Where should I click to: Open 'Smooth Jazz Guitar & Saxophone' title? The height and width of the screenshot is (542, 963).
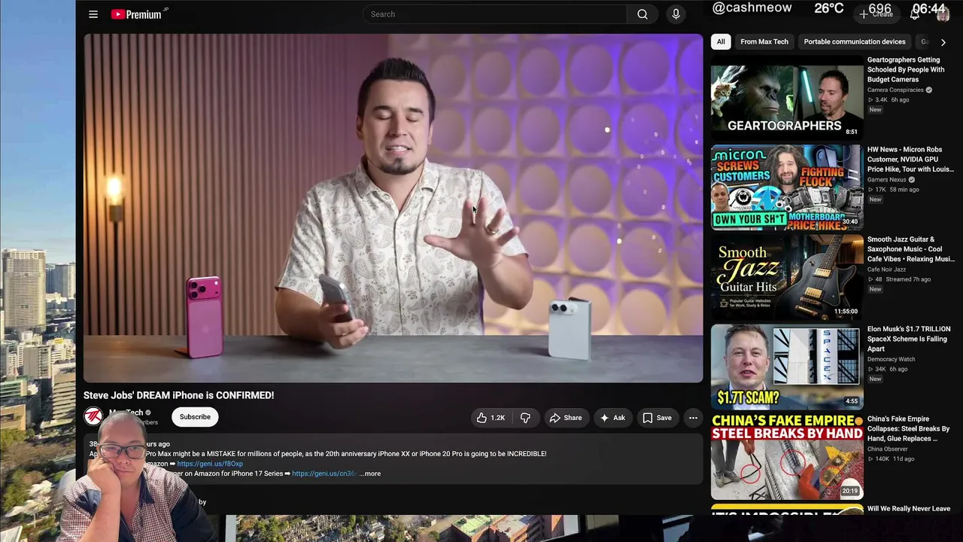click(910, 249)
